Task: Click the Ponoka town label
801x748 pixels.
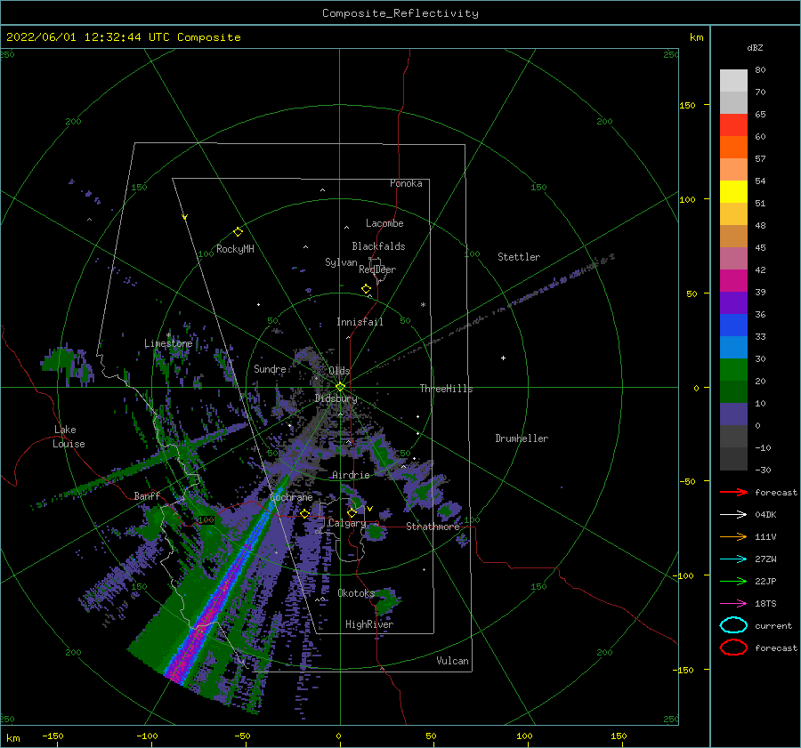Action: (406, 183)
